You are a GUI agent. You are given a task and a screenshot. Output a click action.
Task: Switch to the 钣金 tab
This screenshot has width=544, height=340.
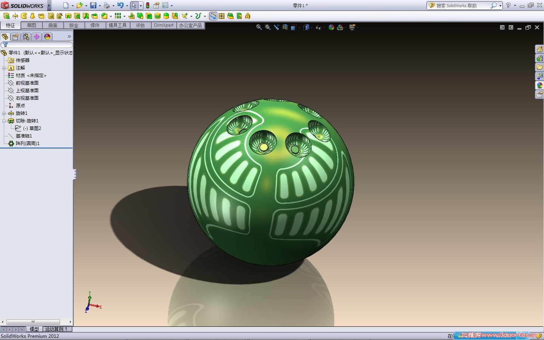point(74,25)
